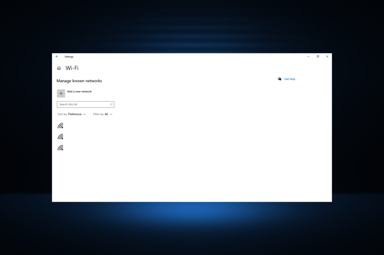This screenshot has height=255, width=384.
Task: Open the Filter by All dropdown
Action: coord(103,114)
